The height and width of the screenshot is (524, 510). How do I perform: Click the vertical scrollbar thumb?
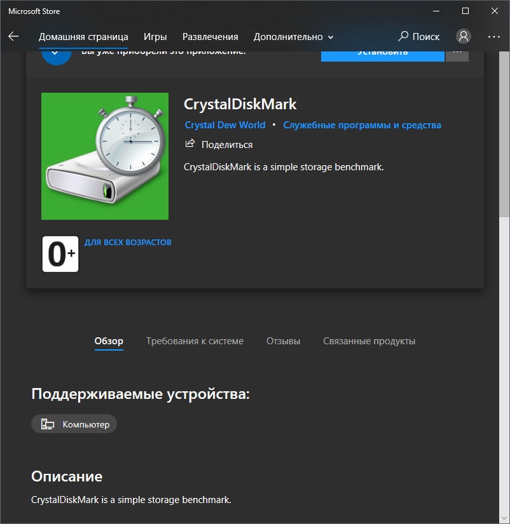click(x=504, y=135)
